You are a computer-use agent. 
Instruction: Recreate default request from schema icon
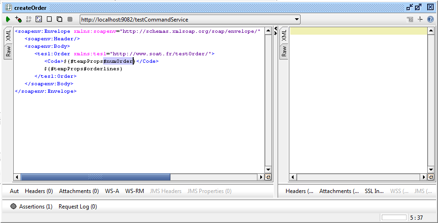pos(39,19)
